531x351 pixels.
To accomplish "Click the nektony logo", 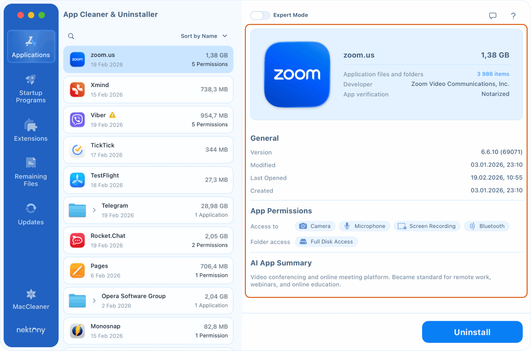I will [x=31, y=330].
